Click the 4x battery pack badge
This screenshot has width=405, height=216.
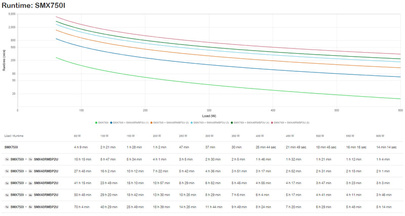pos(30,195)
